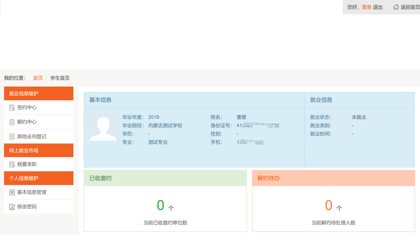Select 修改密码 to change password
Image resolution: width=420 pixels, height=235 pixels.
click(27, 207)
